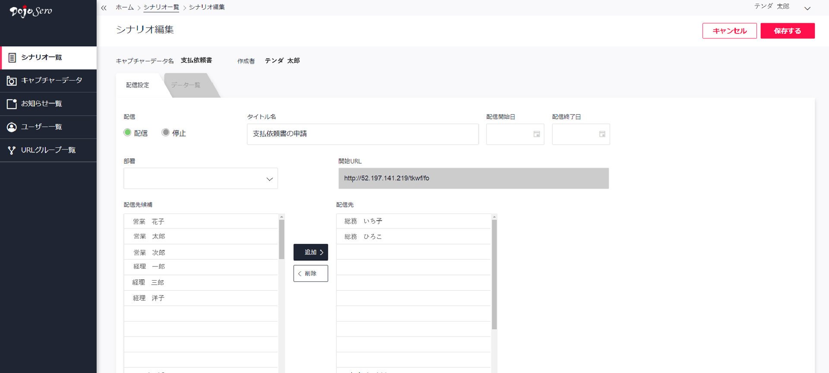
Task: Click the 追加 button
Action: 311,252
